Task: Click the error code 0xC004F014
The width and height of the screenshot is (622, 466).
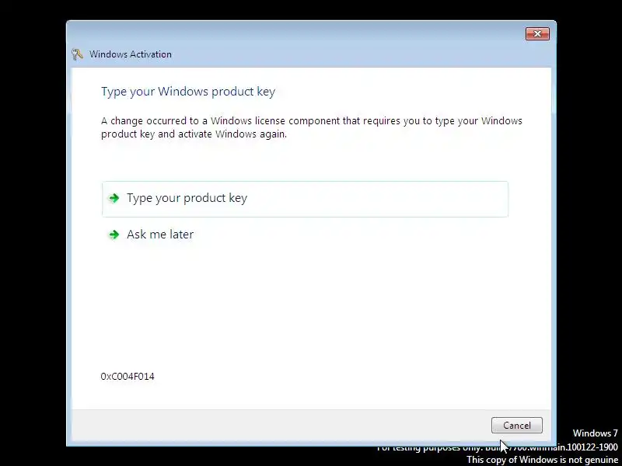Action: (x=128, y=377)
